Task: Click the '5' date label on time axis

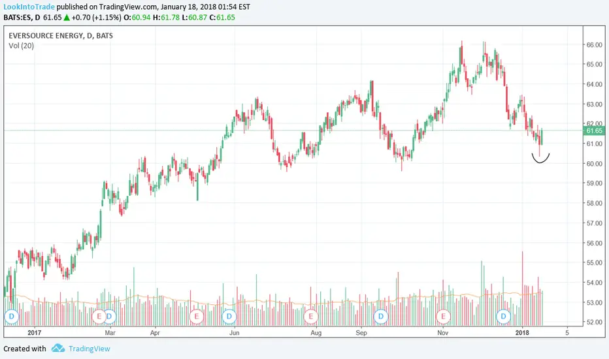Action: (x=567, y=333)
